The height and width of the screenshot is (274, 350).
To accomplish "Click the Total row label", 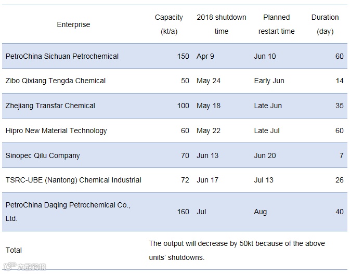I will click(14, 250).
